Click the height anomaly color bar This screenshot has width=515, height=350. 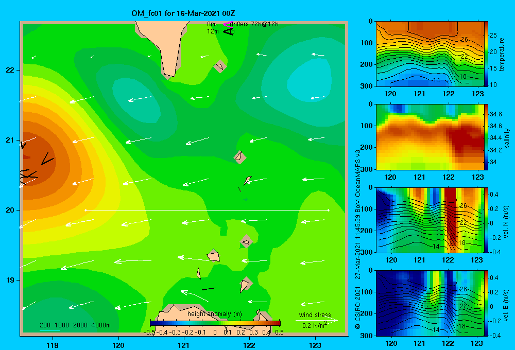pyautogui.click(x=215, y=323)
